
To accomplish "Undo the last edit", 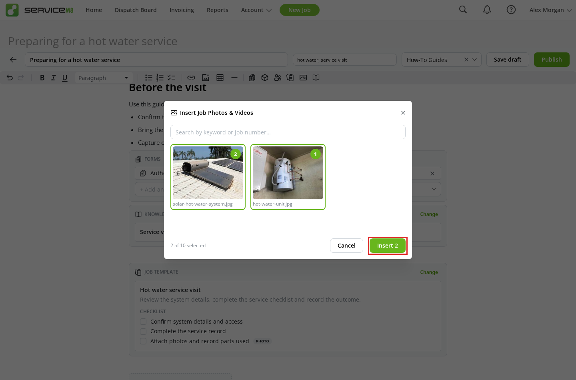I will coord(10,78).
